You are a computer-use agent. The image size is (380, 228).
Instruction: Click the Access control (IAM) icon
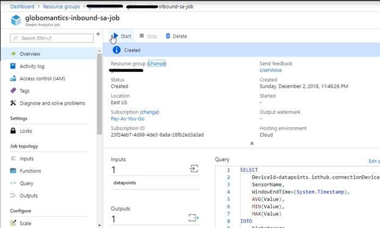(x=13, y=78)
